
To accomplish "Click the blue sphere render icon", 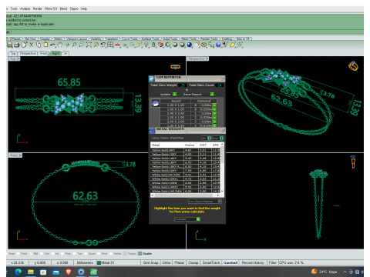I will coord(190,45).
